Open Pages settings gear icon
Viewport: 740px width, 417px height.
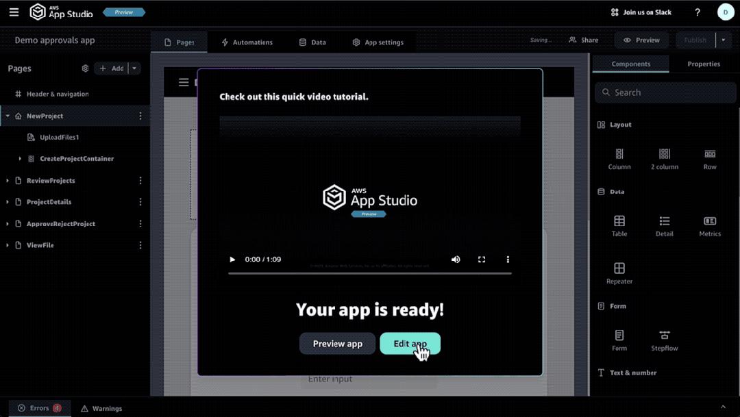(x=85, y=68)
